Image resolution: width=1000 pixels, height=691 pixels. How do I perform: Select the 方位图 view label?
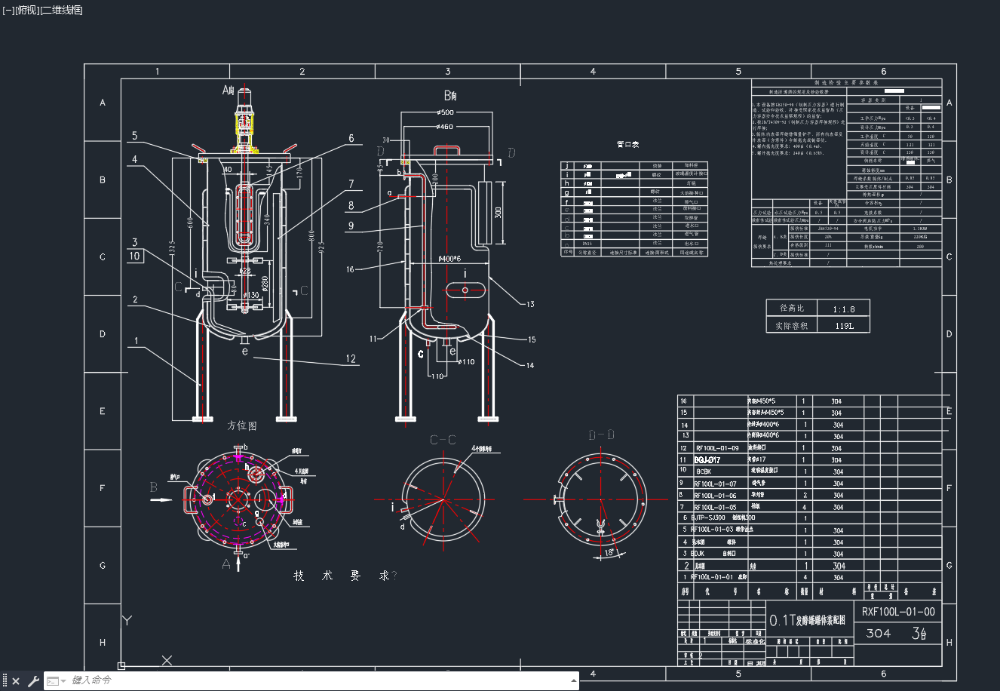pos(242,425)
